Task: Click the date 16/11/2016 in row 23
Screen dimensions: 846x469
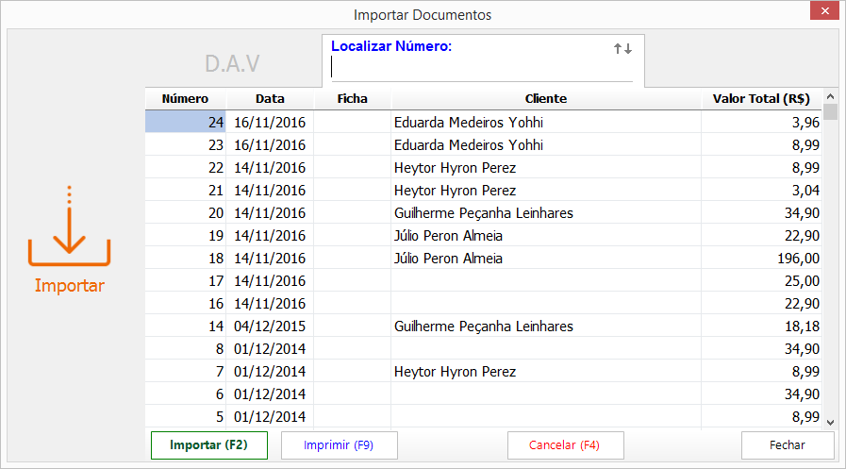Action: point(270,145)
